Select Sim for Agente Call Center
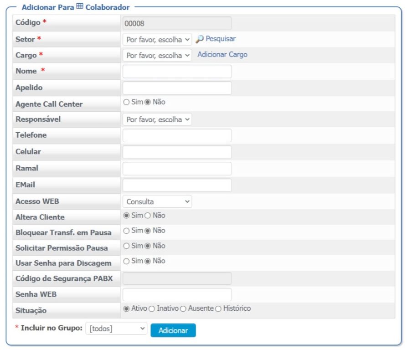Image resolution: width=407 pixels, height=350 pixels. tap(126, 102)
